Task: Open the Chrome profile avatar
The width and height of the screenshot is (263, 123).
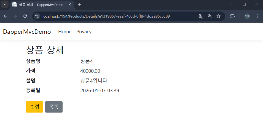Action: (247, 16)
